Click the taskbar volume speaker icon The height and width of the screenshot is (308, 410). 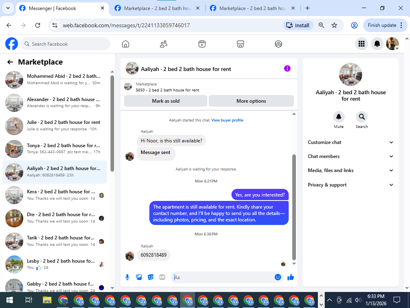click(x=358, y=300)
